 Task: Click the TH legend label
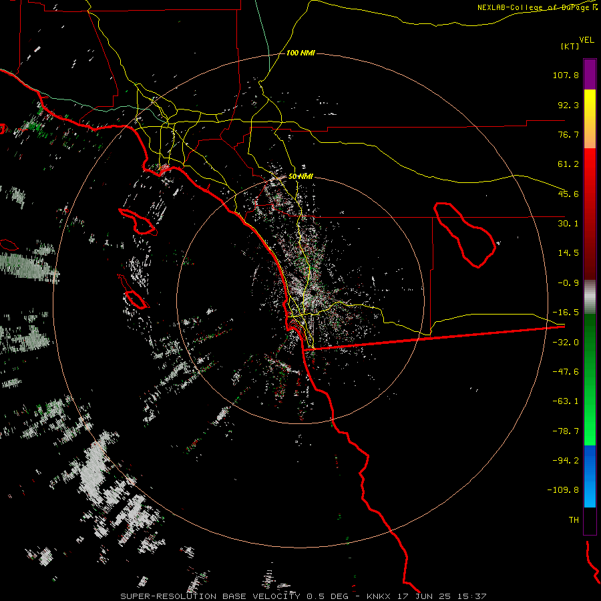[574, 520]
